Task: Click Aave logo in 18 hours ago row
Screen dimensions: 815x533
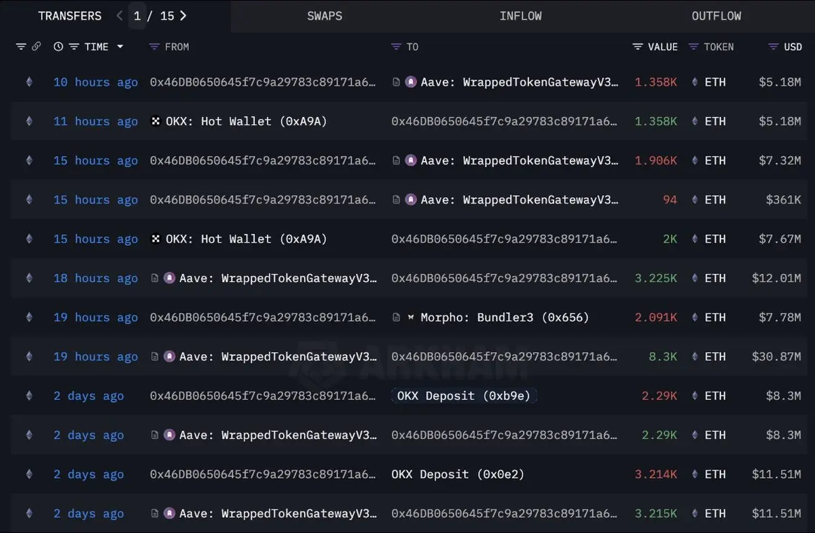Action: (170, 278)
